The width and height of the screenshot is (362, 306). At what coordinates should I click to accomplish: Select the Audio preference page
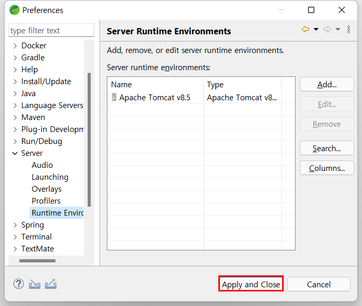[42, 165]
